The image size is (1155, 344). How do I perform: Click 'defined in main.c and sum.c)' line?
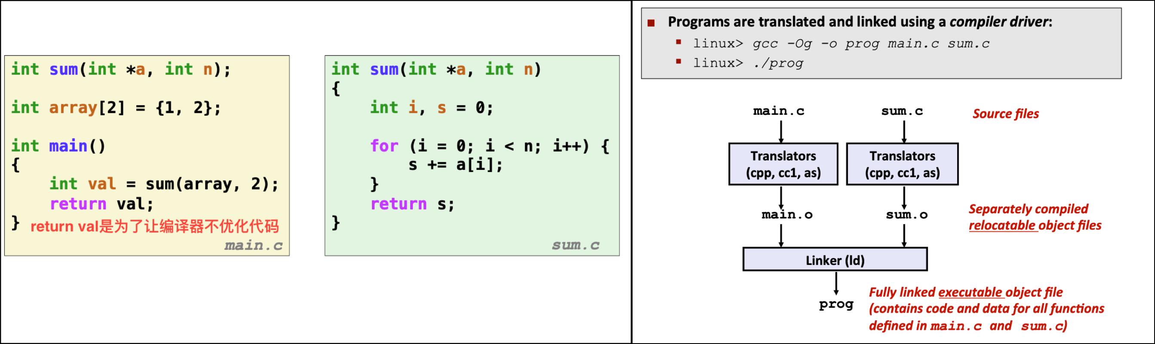[x=968, y=326]
